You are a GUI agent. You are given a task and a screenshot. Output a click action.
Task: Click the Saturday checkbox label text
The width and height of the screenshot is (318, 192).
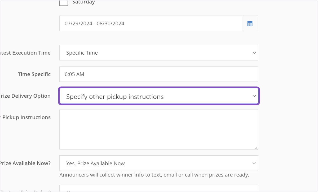pyautogui.click(x=83, y=2)
